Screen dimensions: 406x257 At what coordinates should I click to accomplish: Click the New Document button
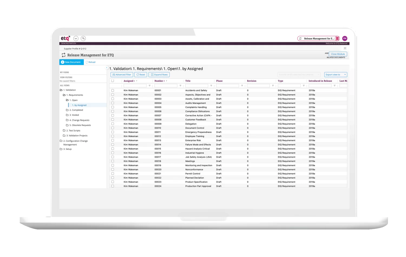tap(71, 62)
